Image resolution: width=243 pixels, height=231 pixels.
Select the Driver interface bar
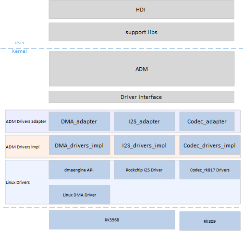[x=142, y=97]
